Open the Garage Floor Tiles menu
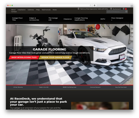139x118 pixels. point(18,19)
